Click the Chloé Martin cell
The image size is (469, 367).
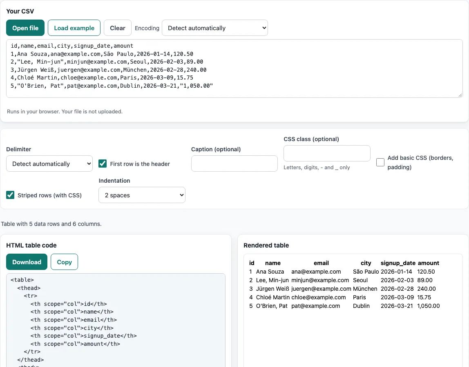[273, 297]
